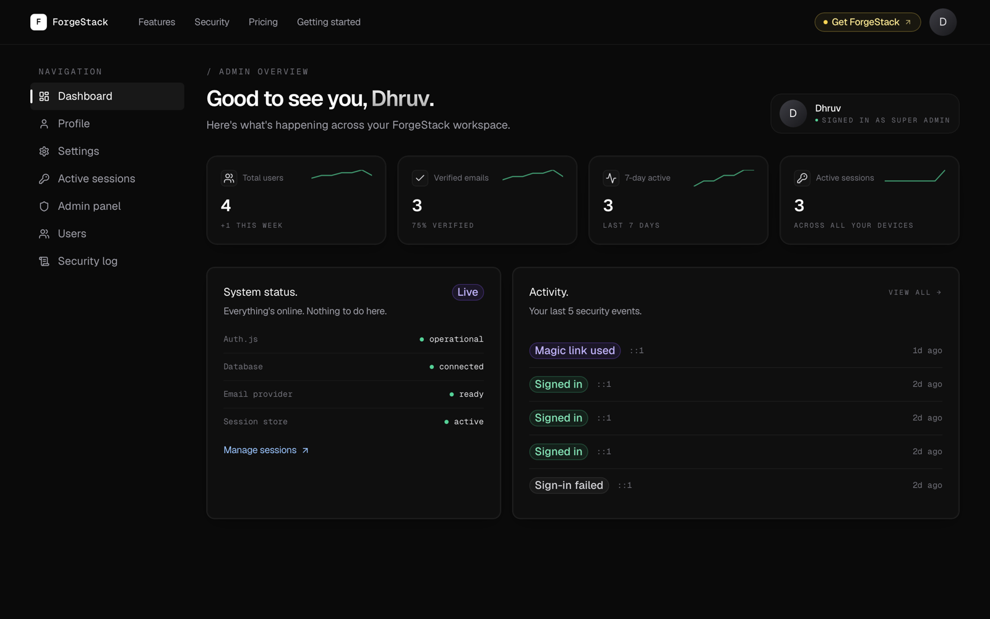Click the Email provider ready status
The height and width of the screenshot is (619, 990).
[x=467, y=395]
